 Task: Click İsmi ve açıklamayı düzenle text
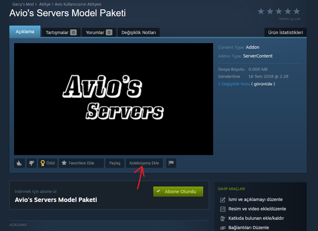pyautogui.click(x=255, y=199)
